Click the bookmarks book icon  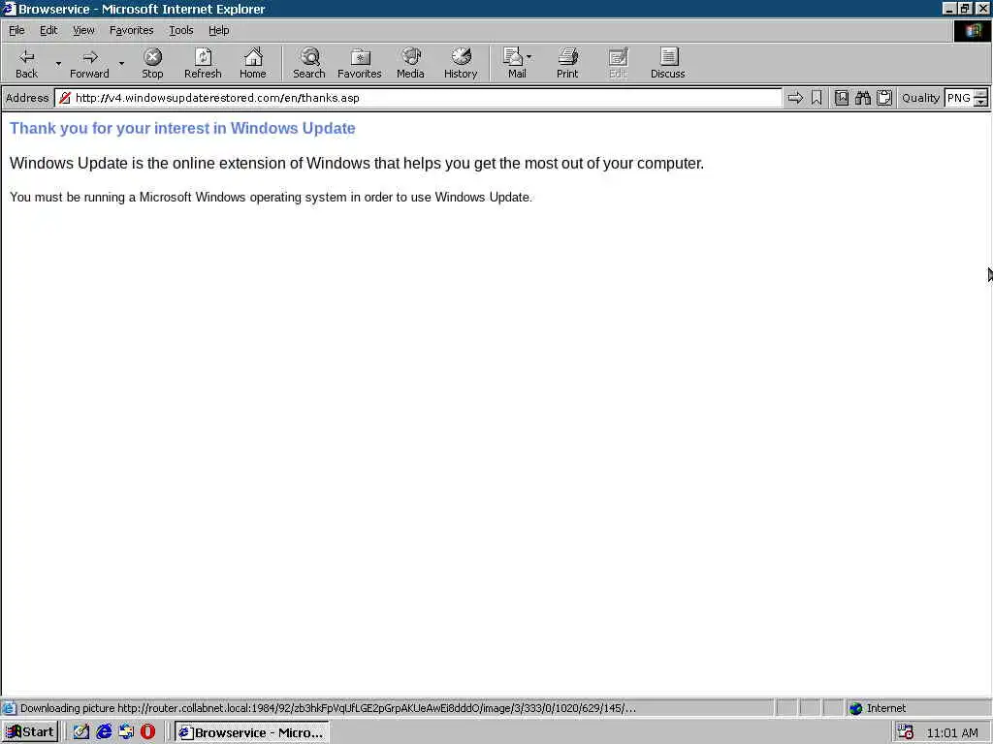[842, 98]
